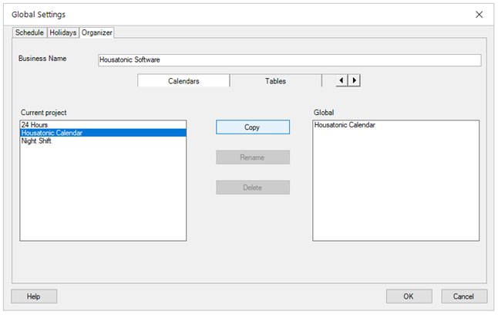Open the Holidays tab
Viewport: 498px width, 315px height.
pyautogui.click(x=63, y=33)
